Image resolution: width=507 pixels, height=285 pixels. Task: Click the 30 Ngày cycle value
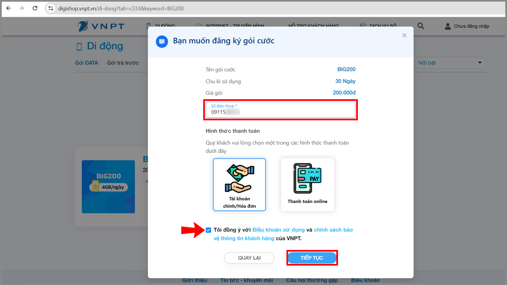[345, 81]
